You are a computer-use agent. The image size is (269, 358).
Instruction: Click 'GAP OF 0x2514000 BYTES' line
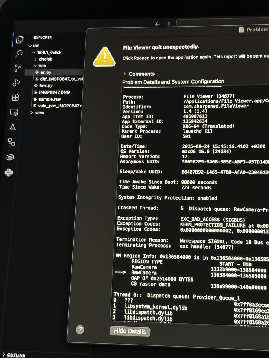(x=162, y=279)
